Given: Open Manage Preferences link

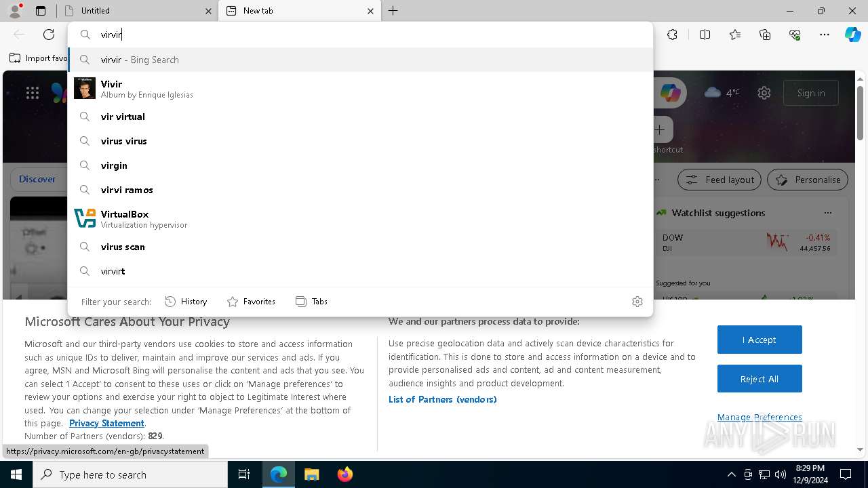Looking at the screenshot, I should pos(759,418).
